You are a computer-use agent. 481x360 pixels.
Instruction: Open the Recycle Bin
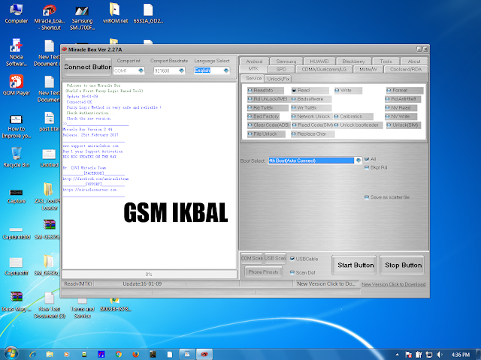17,157
